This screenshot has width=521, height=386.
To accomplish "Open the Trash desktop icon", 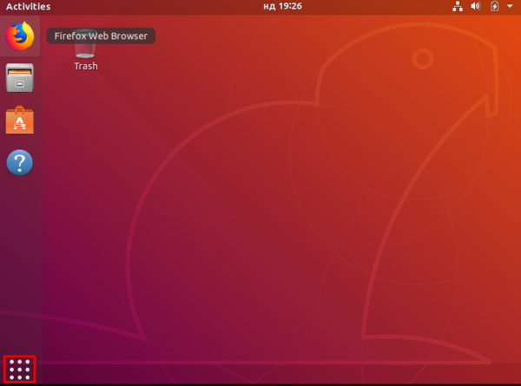I will coord(86,49).
